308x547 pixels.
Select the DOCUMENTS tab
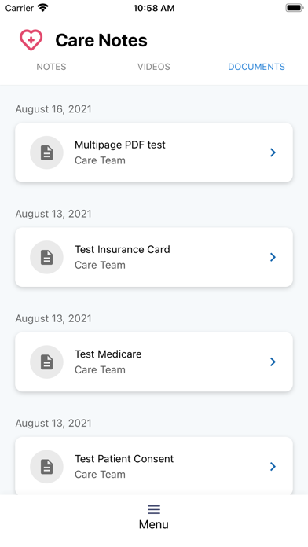click(256, 67)
